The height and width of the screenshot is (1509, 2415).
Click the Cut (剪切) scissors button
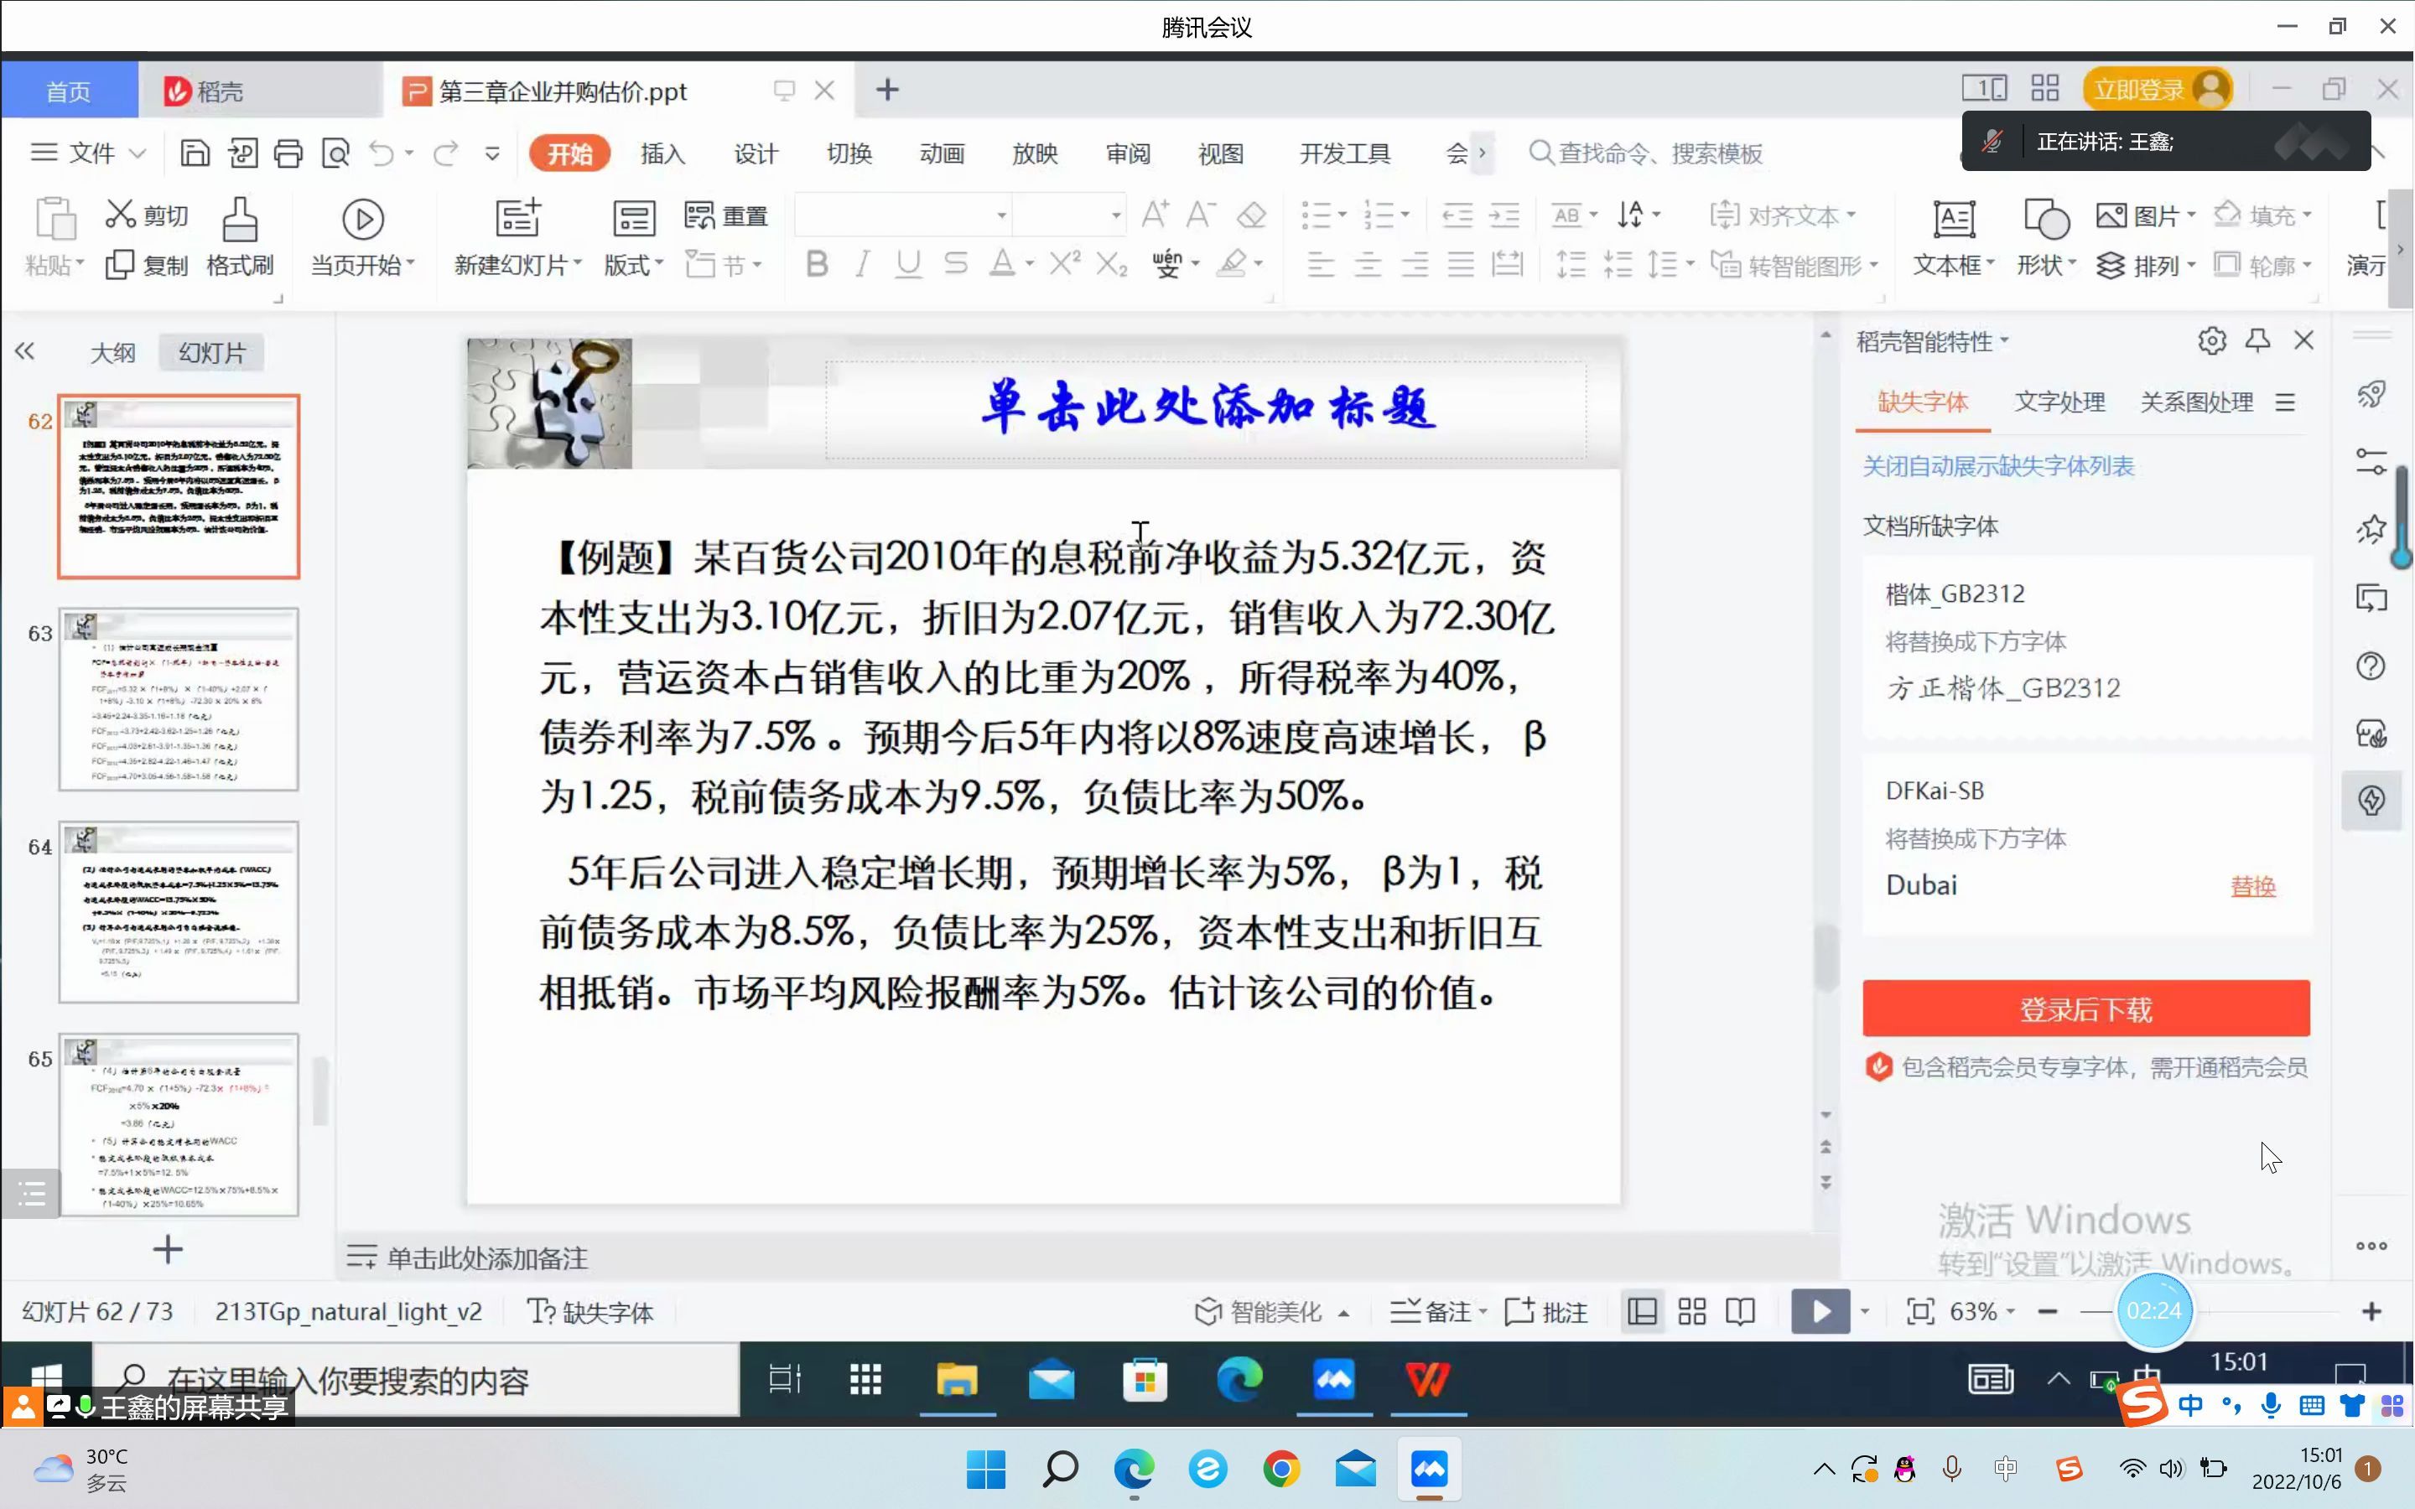click(148, 215)
